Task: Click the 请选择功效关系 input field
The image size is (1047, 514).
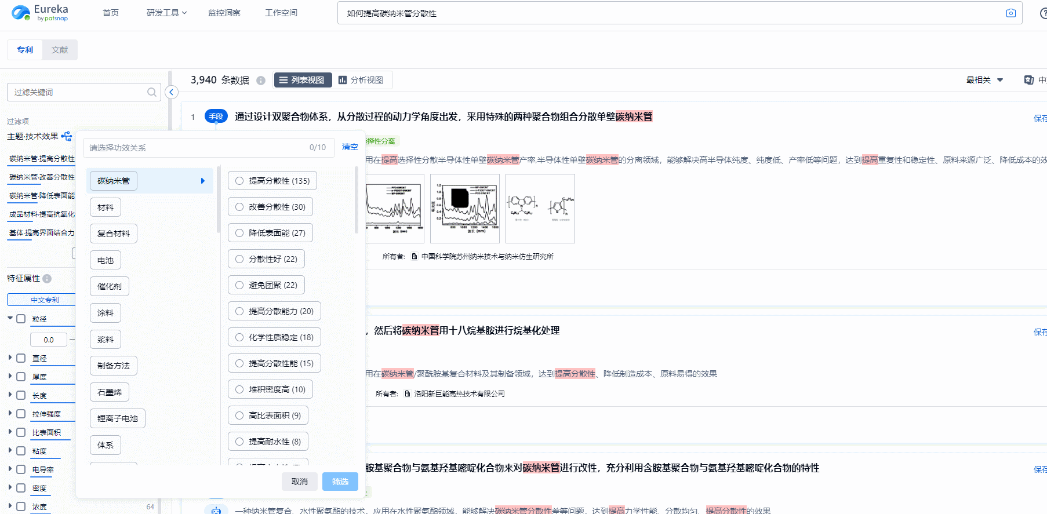Action: pos(197,148)
